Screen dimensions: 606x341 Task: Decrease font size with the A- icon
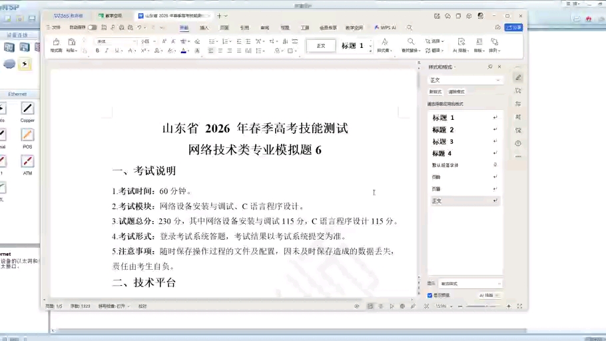(x=173, y=41)
